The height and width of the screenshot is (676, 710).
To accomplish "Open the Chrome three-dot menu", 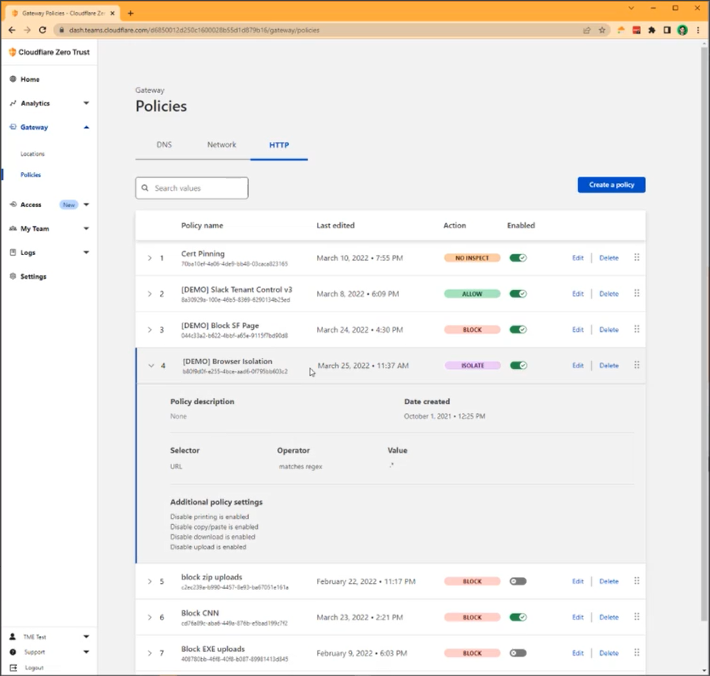I will pos(698,30).
